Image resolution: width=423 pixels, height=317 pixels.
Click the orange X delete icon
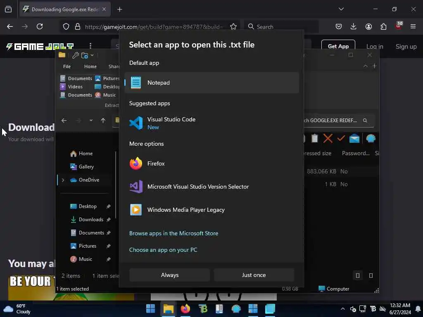pos(328,139)
